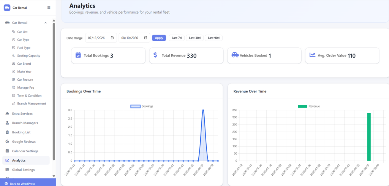Viewport: 389px width, 186px height.
Task: Click Back to WordPress button
Action: [x=28, y=183]
